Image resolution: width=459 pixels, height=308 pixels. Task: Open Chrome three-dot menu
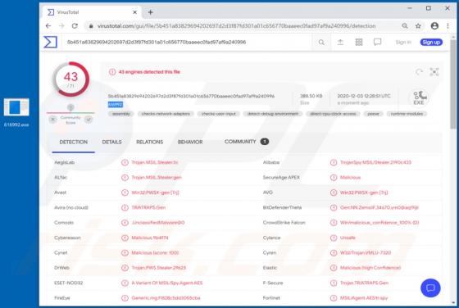[x=448, y=26]
